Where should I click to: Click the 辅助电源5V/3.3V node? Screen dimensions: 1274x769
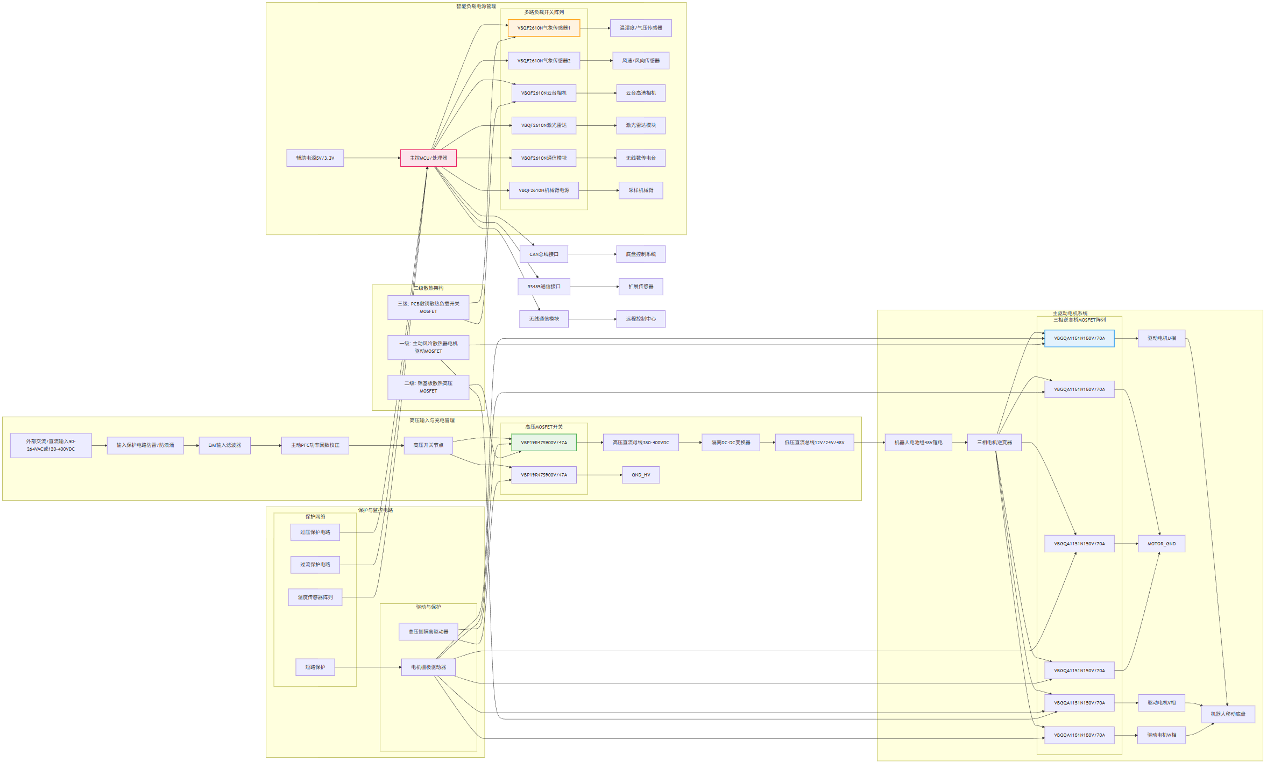point(315,158)
